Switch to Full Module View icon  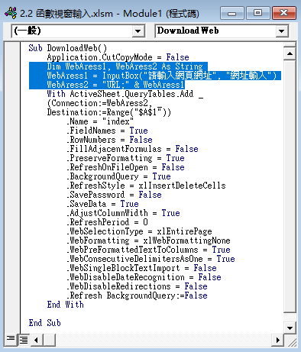24,340
